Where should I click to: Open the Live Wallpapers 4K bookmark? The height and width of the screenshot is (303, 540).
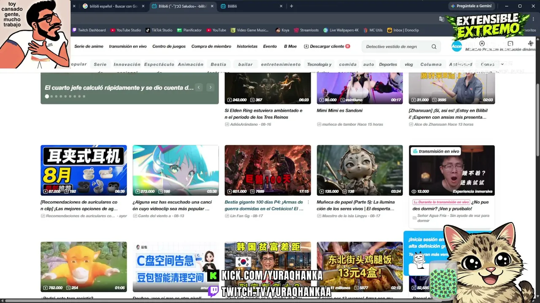[341, 30]
